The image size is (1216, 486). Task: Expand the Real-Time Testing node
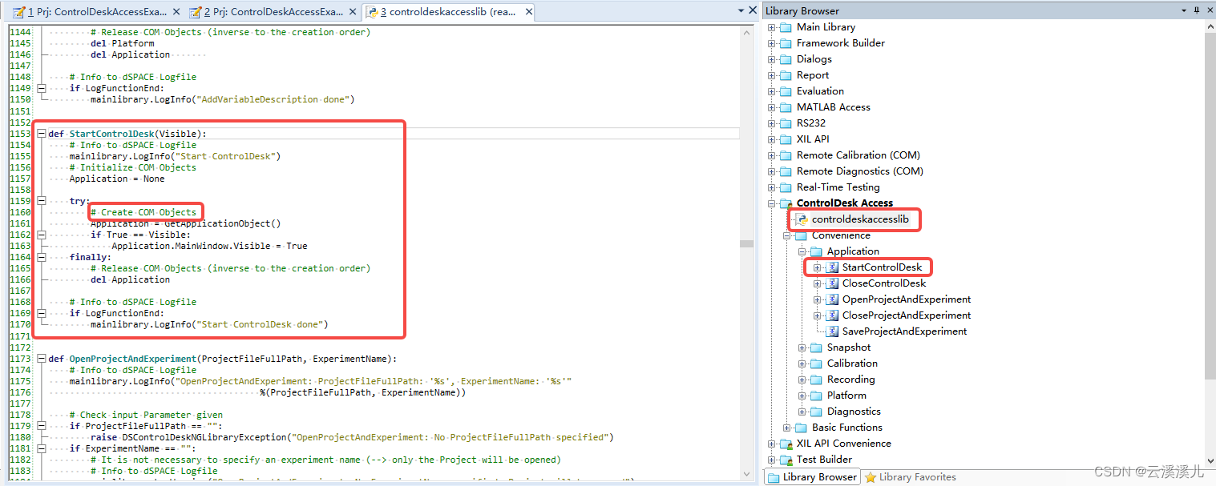(x=772, y=187)
